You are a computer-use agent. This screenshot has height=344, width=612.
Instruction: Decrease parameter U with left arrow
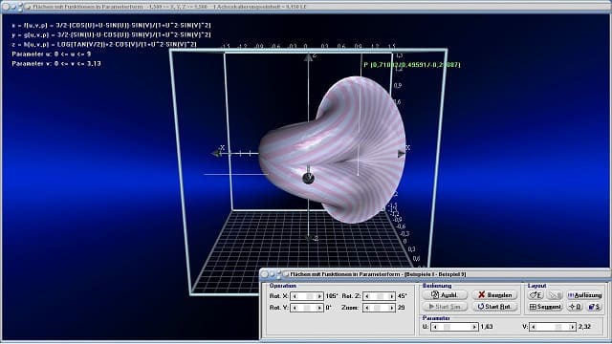435,327
